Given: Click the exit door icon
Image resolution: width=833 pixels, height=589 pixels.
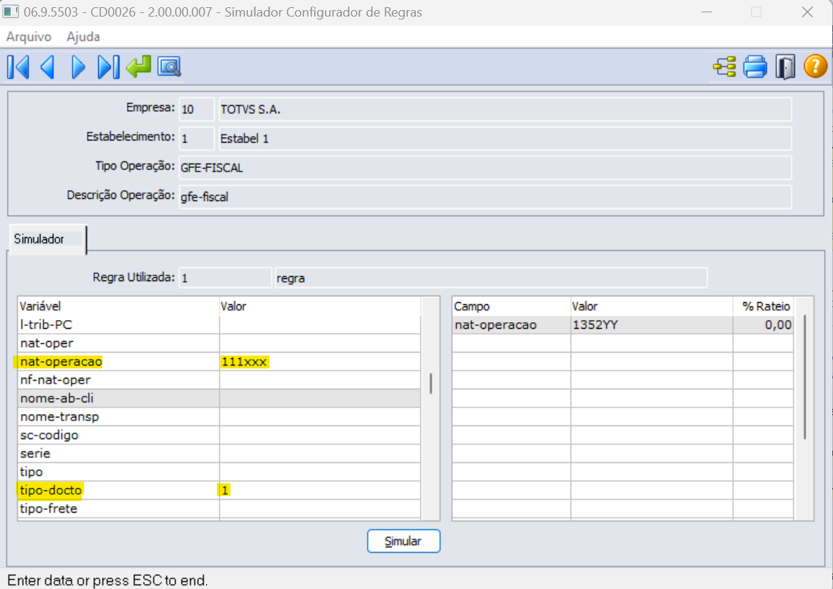Looking at the screenshot, I should point(785,67).
